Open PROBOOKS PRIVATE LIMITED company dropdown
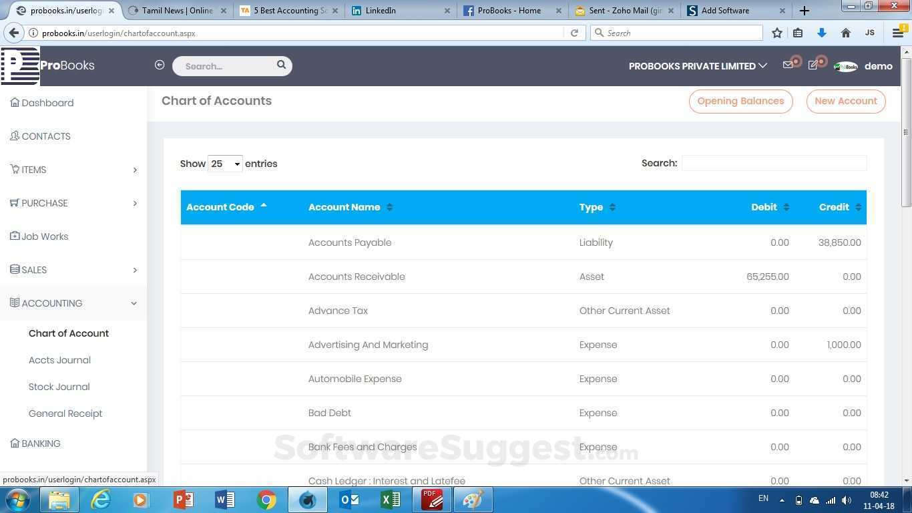Image resolution: width=912 pixels, height=513 pixels. coord(698,66)
